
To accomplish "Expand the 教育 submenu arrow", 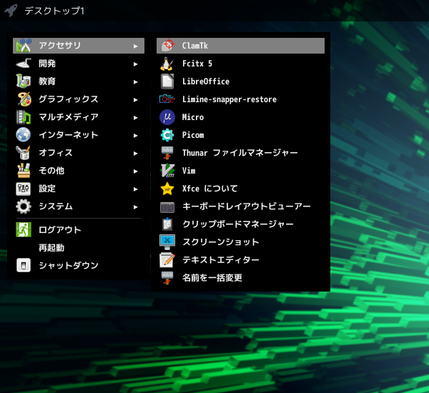I will click(x=135, y=81).
